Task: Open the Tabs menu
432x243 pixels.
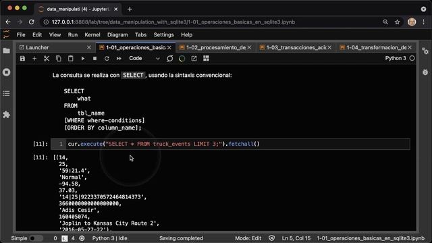Action: pyautogui.click(x=140, y=34)
